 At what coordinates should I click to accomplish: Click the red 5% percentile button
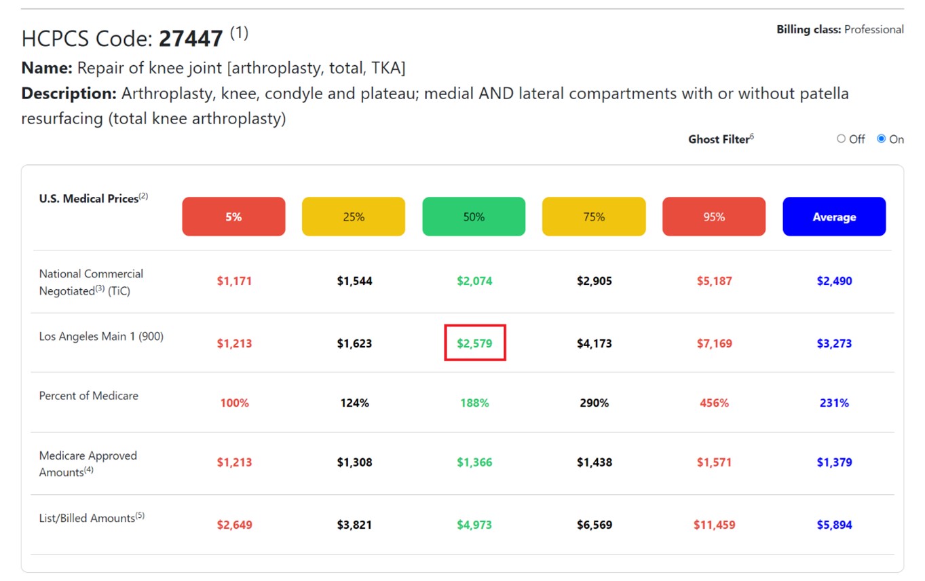click(233, 217)
